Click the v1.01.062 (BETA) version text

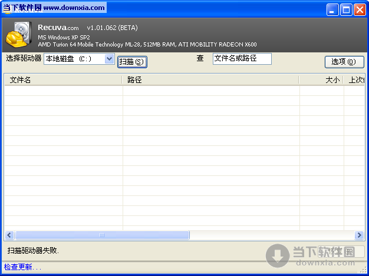(112, 28)
